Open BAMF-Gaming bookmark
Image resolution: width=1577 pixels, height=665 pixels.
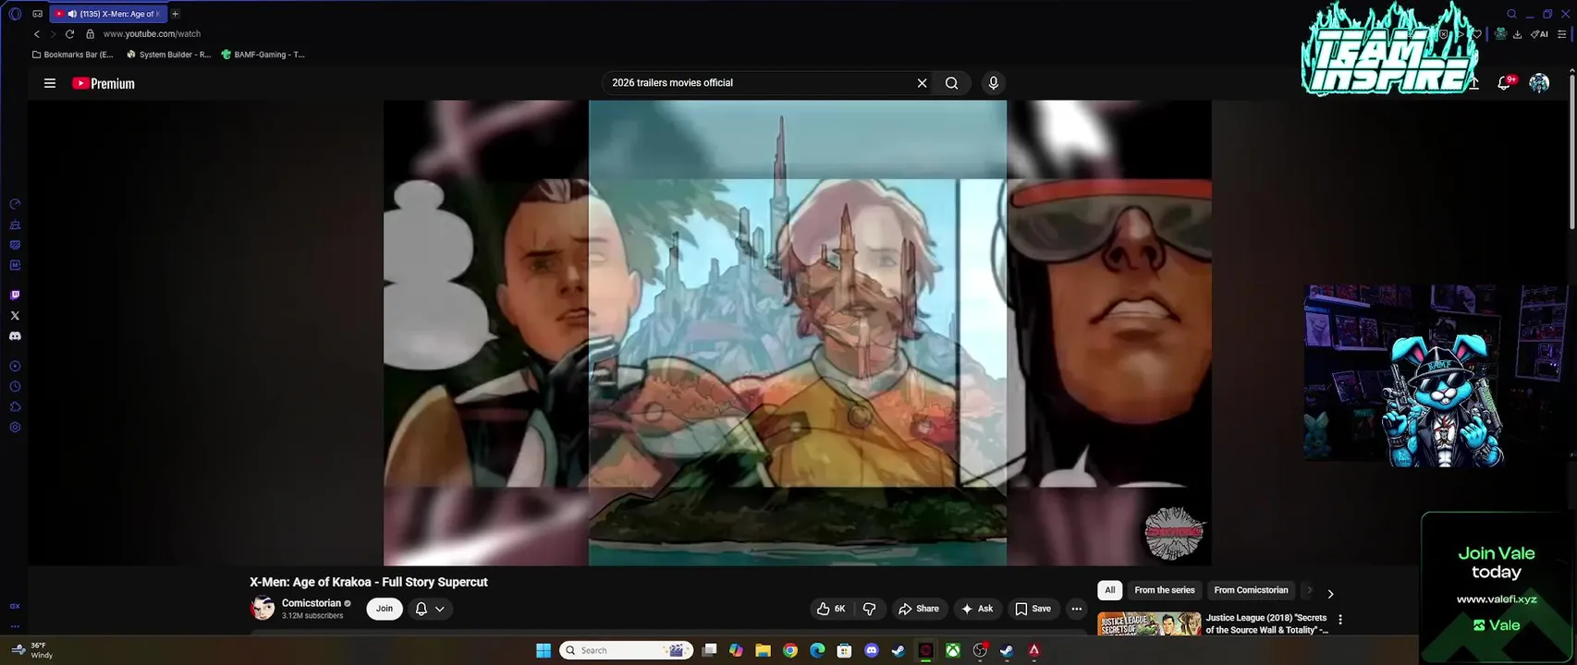coord(263,54)
